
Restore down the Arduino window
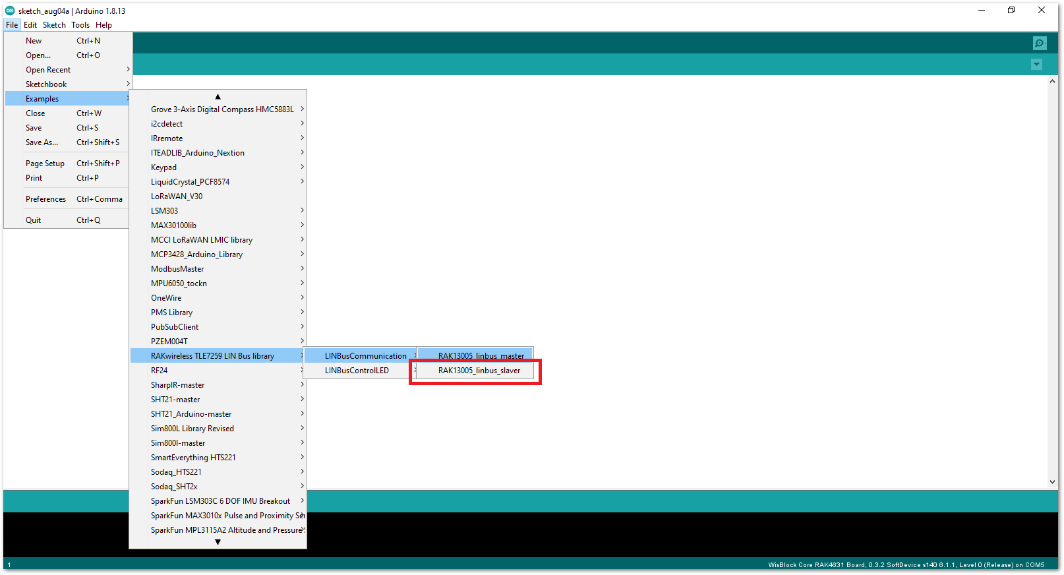tap(1011, 11)
